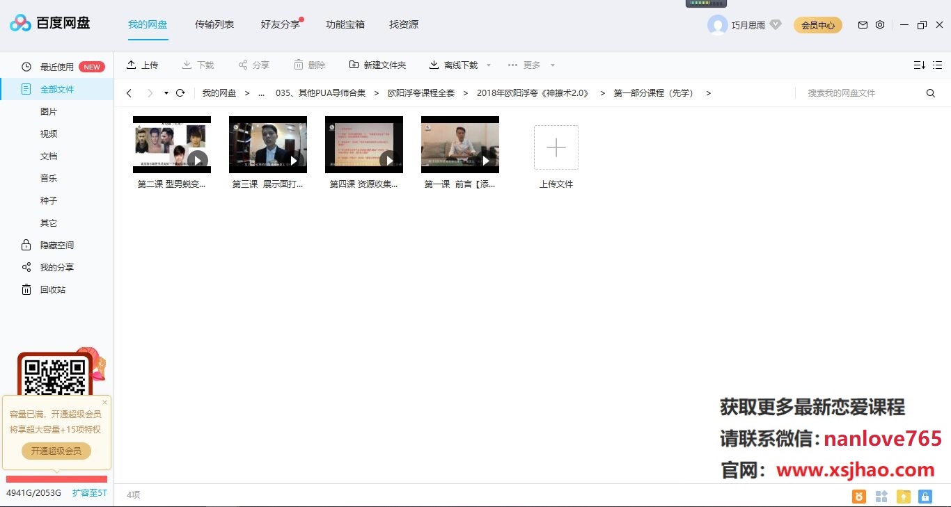Viewport: 951px width, 507px height.
Task: Open the 传输列表 tab
Action: (x=214, y=24)
